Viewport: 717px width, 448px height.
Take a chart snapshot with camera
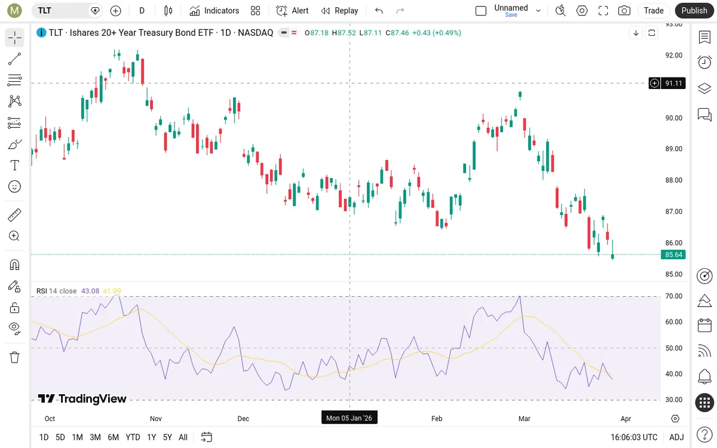pyautogui.click(x=624, y=10)
